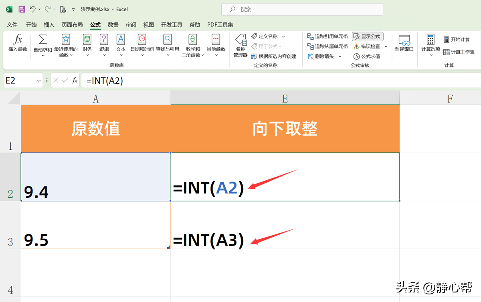Open AutoSum sigma icon

coord(42,39)
